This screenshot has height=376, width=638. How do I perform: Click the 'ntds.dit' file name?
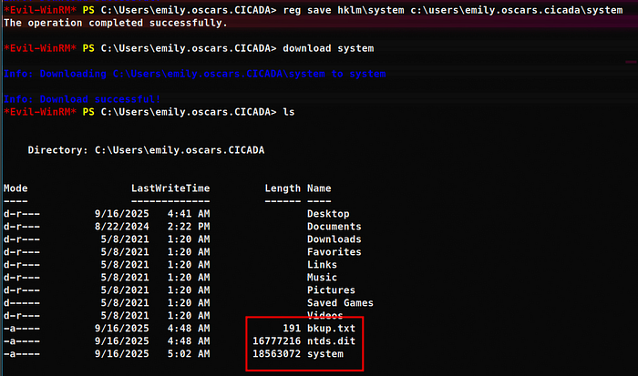(331, 341)
